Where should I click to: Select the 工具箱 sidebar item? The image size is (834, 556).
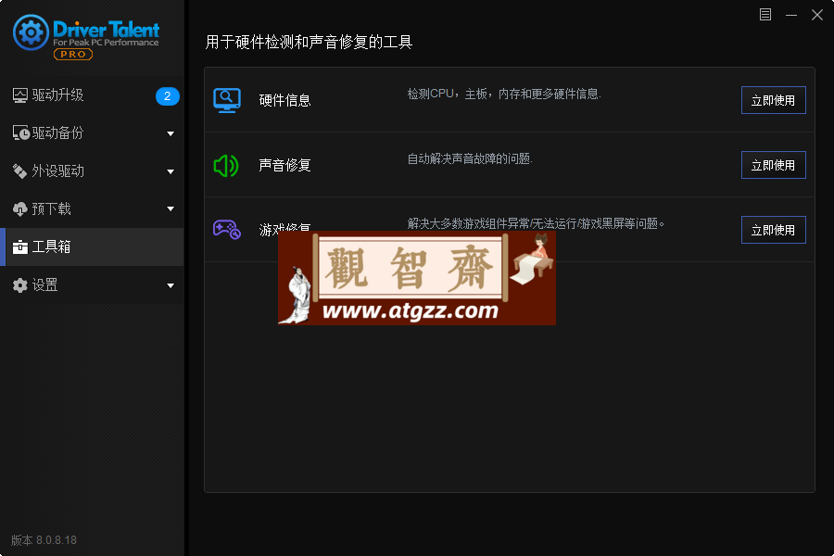coord(92,246)
